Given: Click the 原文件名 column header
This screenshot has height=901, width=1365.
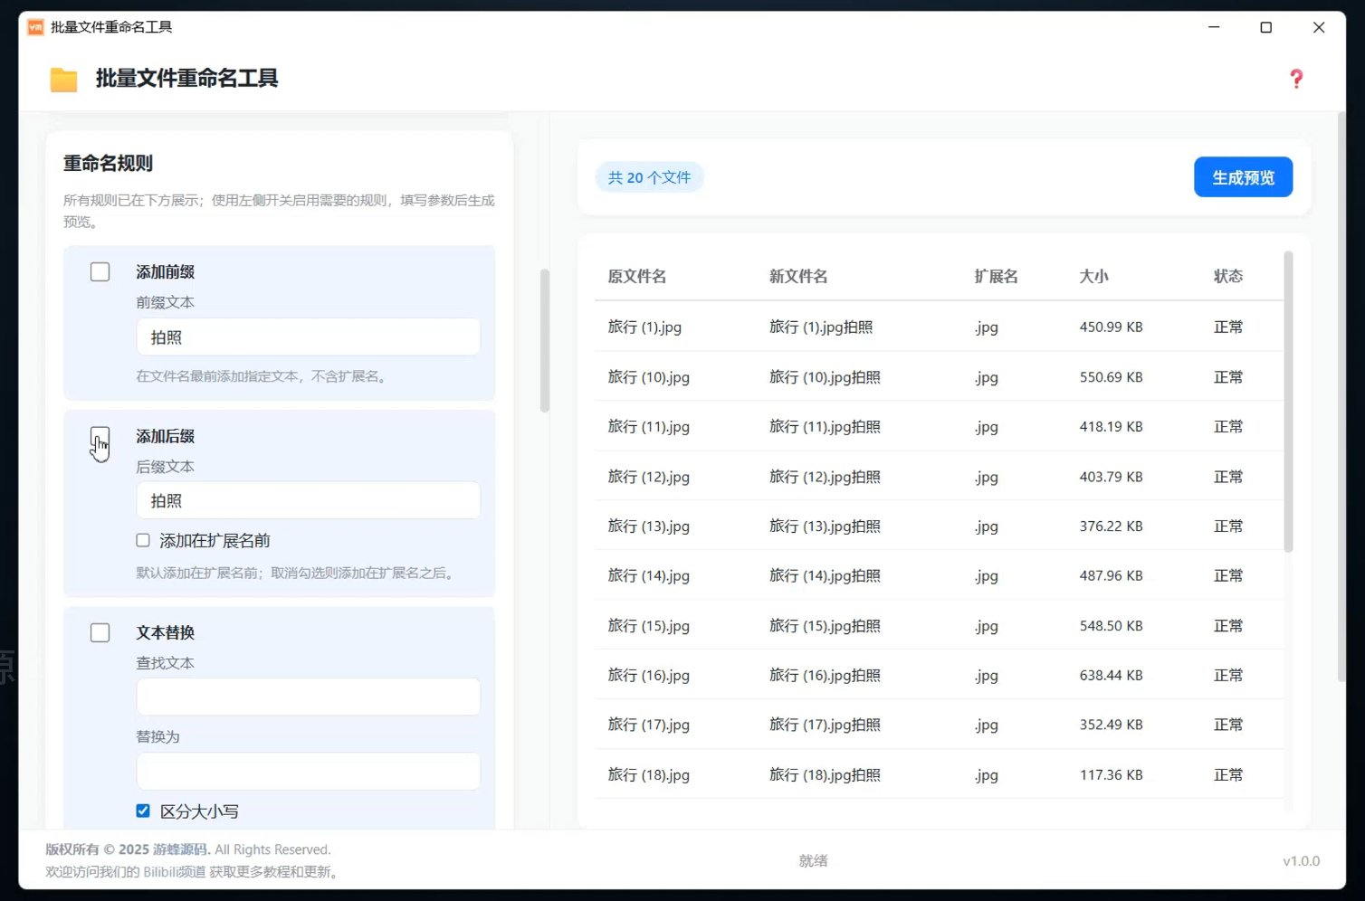Looking at the screenshot, I should tap(637, 276).
